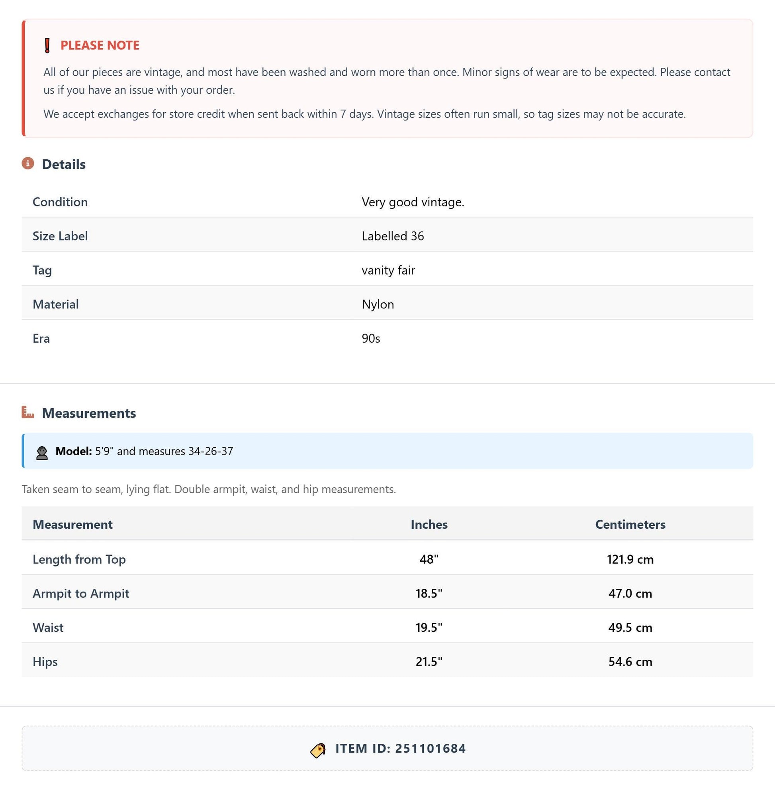Click the Condition row value Very good vintage
Viewport: 775px width, 790px height.
click(413, 202)
